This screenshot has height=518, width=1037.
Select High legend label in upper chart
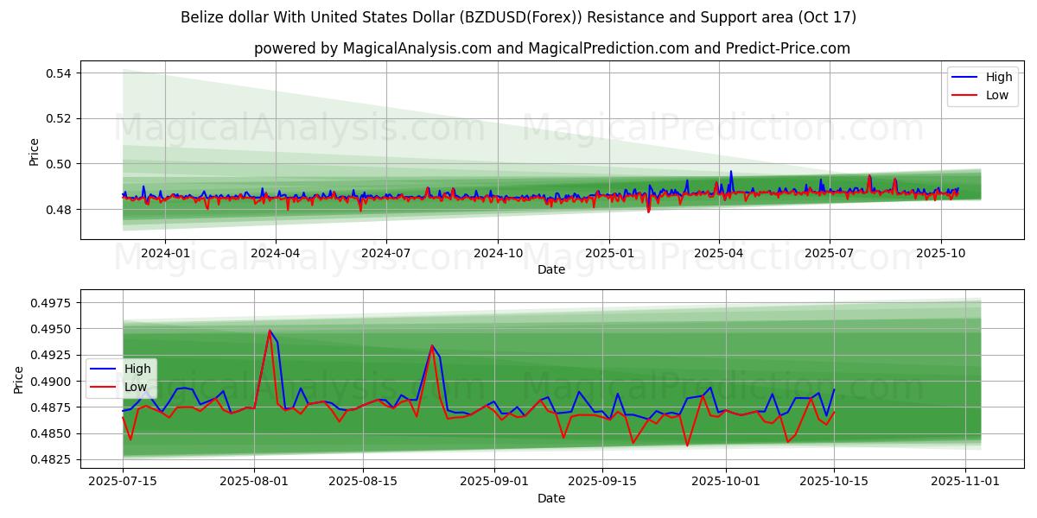tap(998, 77)
